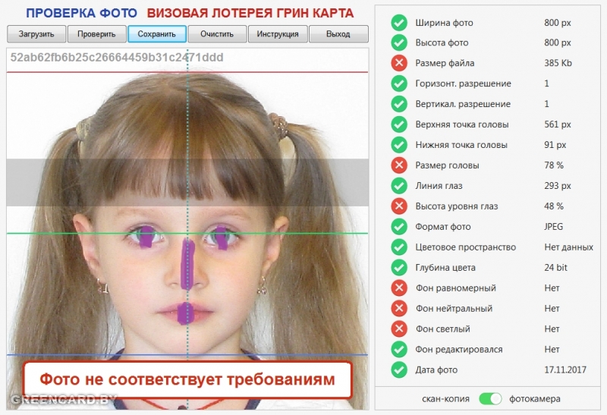Click the check icon for Горизонт. разрешение
Viewport: 607px width, 415px height.
click(399, 83)
